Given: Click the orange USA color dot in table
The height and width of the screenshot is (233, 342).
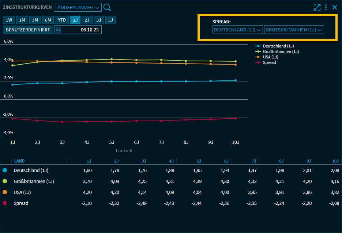Looking at the screenshot, I should tap(5, 192).
